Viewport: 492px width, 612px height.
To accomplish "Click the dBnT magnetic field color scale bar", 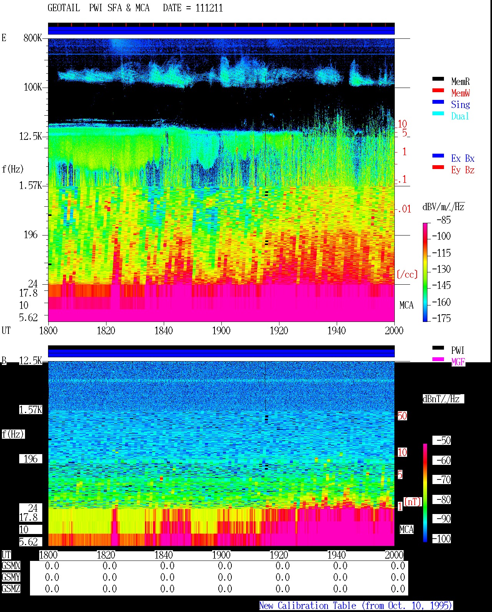I will point(425,493).
